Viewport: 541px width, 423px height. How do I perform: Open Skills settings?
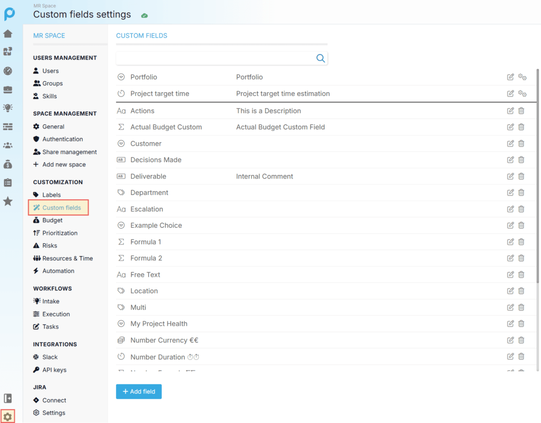[45, 96]
